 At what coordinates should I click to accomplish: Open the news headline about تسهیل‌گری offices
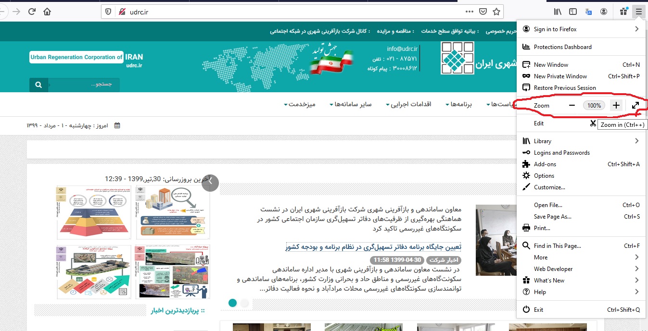[x=373, y=247]
